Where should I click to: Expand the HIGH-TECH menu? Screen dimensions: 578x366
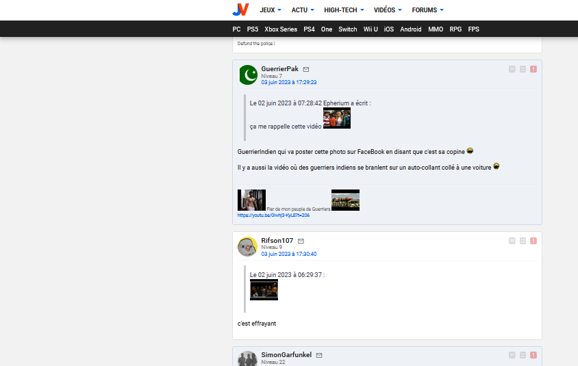[344, 10]
